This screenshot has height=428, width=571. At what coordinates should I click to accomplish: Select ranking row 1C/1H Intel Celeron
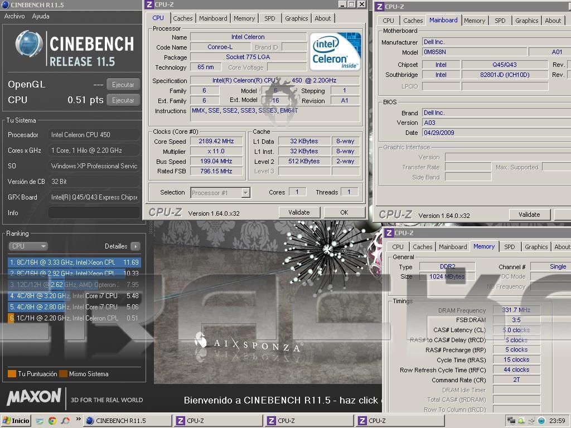click(74, 318)
